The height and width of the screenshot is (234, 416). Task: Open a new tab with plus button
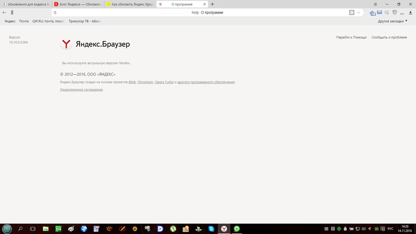212,4
